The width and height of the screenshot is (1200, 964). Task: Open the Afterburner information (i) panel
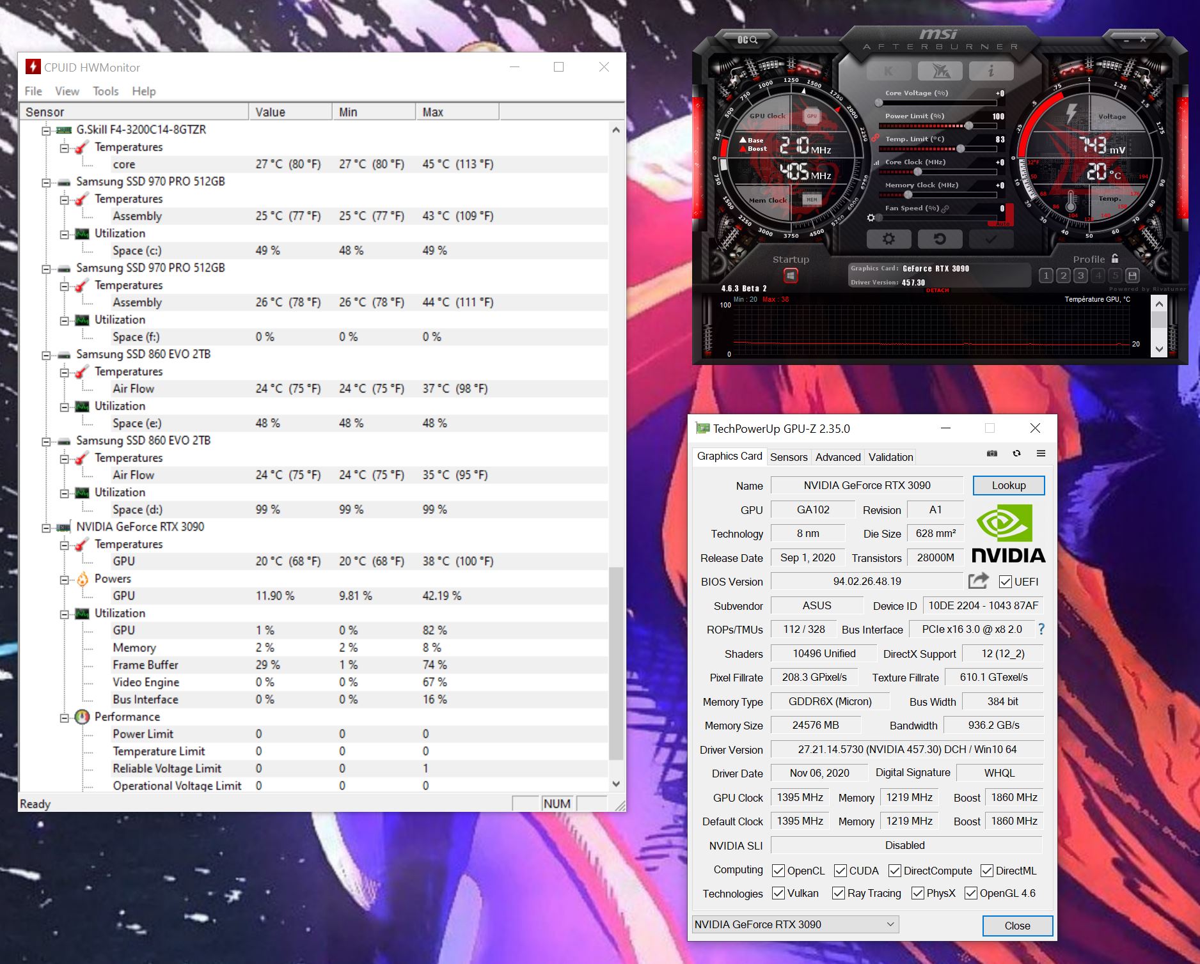pos(991,71)
